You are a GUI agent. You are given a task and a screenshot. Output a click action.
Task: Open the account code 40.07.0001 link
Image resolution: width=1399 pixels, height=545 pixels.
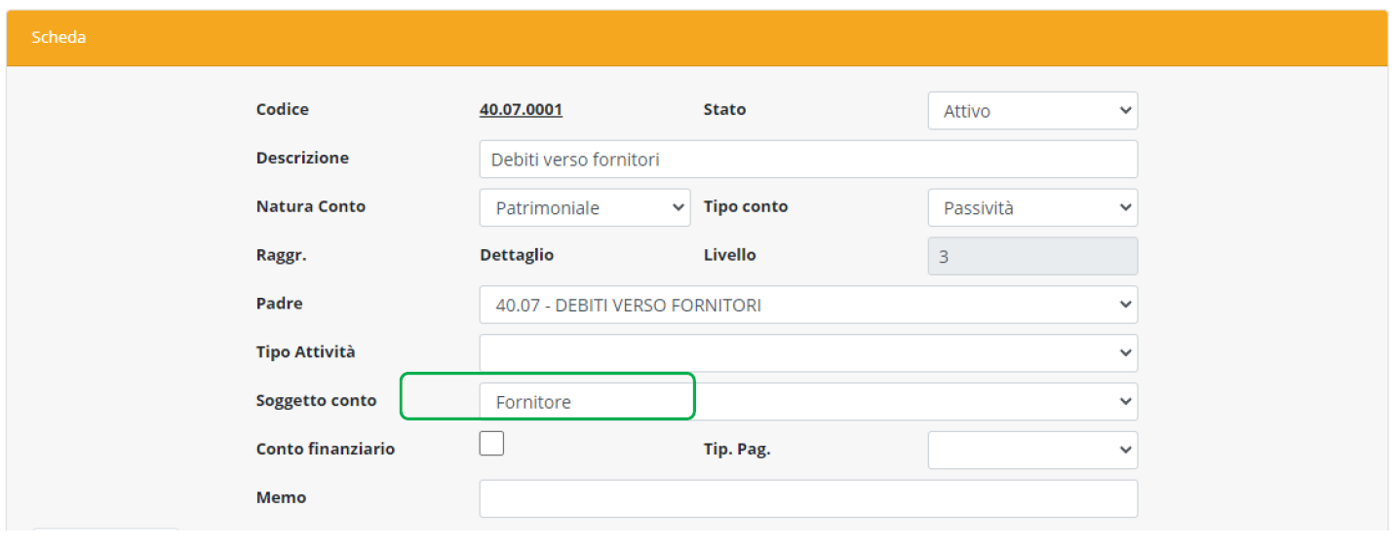[x=521, y=110]
